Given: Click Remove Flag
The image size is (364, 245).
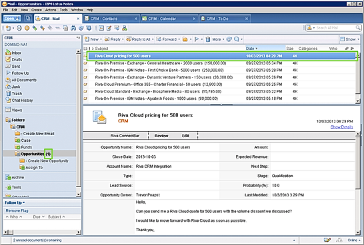Looking at the screenshot, I should 17,210.
